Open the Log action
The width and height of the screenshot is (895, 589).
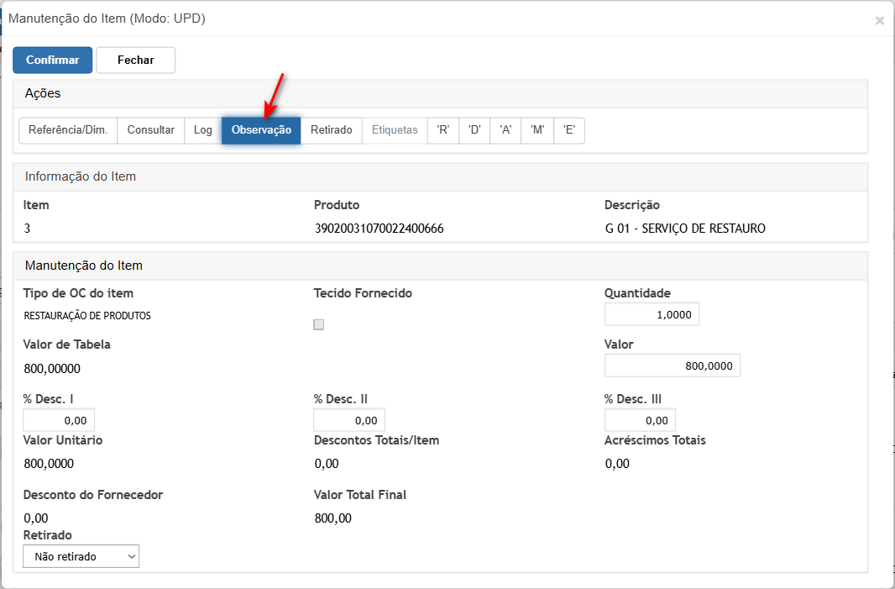click(x=203, y=130)
